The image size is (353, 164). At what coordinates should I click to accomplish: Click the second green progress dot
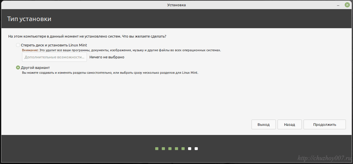point(163,149)
